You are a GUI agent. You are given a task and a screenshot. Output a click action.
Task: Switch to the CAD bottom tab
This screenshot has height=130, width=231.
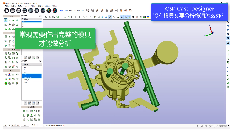(25, 125)
